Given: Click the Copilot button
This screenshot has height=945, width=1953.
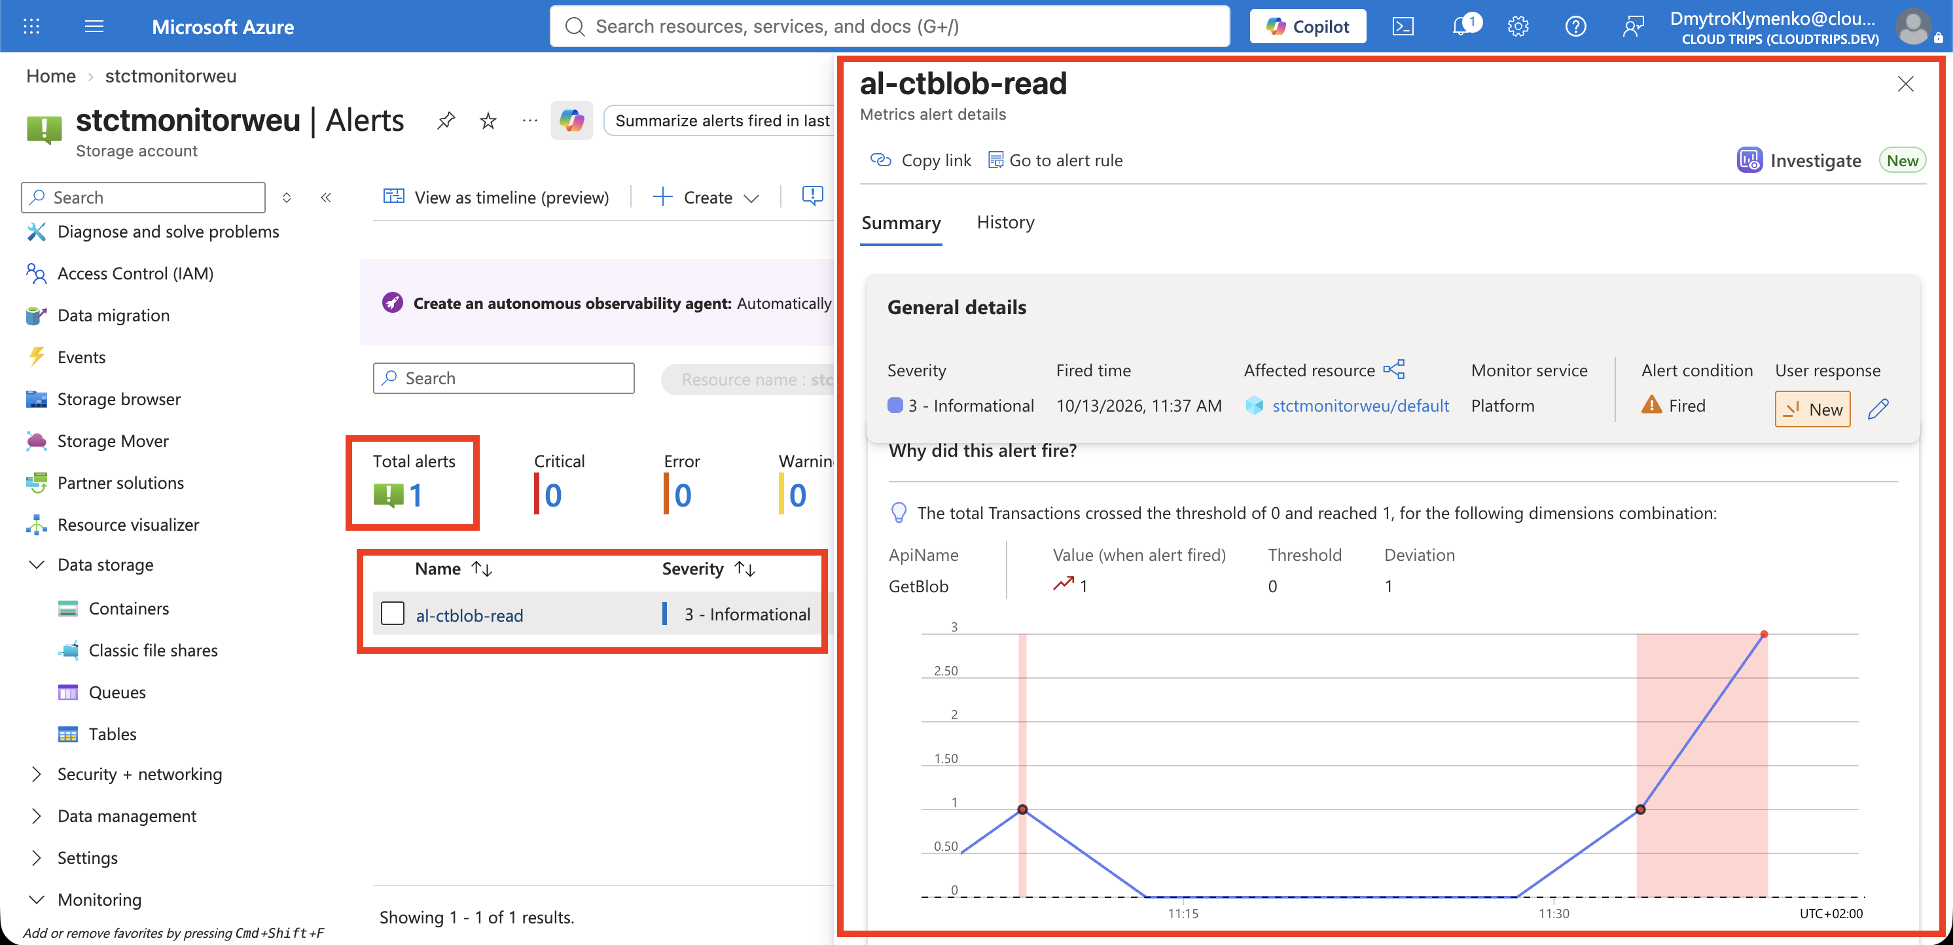Looking at the screenshot, I should [x=1308, y=27].
